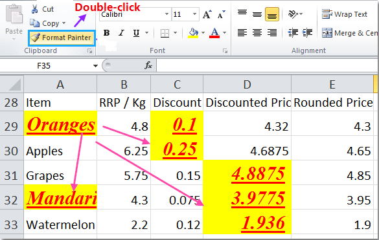The image size is (379, 240).
Task: Open the Calibri font name dropdown
Action: point(167,14)
